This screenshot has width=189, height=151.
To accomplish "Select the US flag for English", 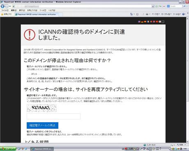I will [x=139, y=22].
